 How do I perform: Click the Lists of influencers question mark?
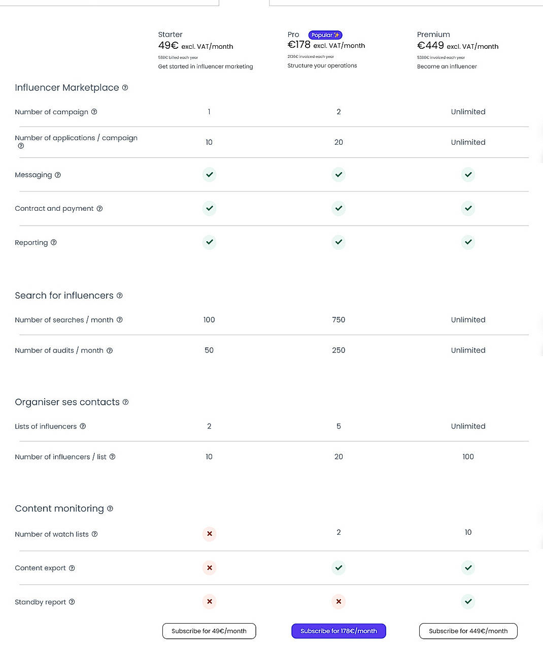(83, 427)
